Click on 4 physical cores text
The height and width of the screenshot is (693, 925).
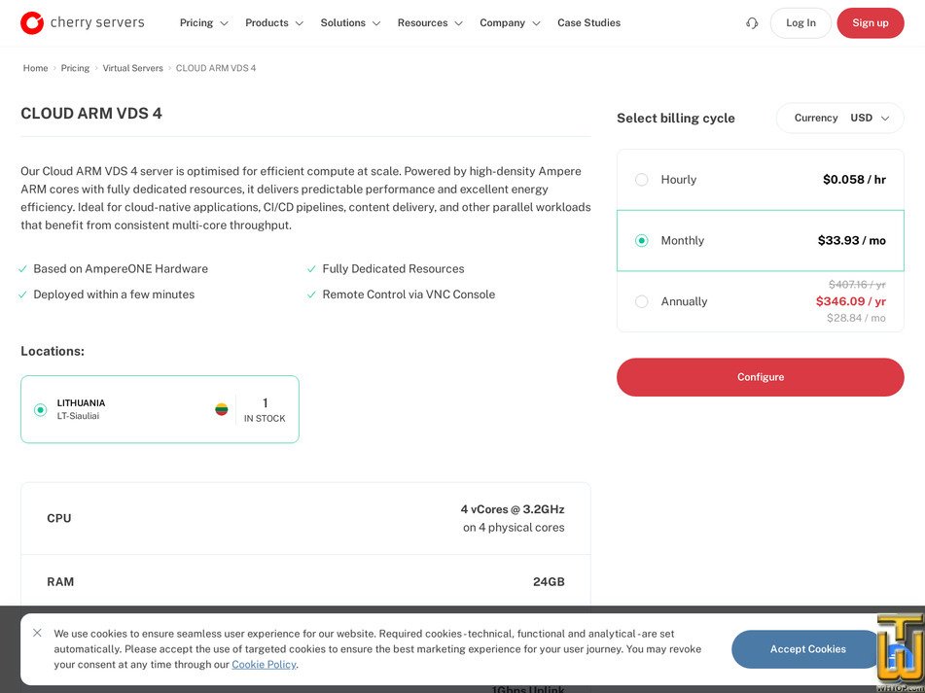(514, 528)
